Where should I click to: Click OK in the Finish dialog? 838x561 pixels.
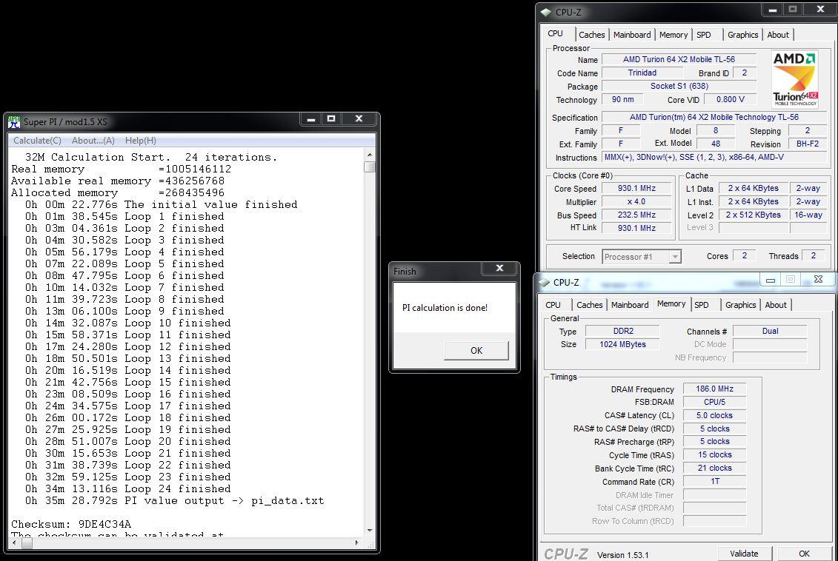coord(476,350)
